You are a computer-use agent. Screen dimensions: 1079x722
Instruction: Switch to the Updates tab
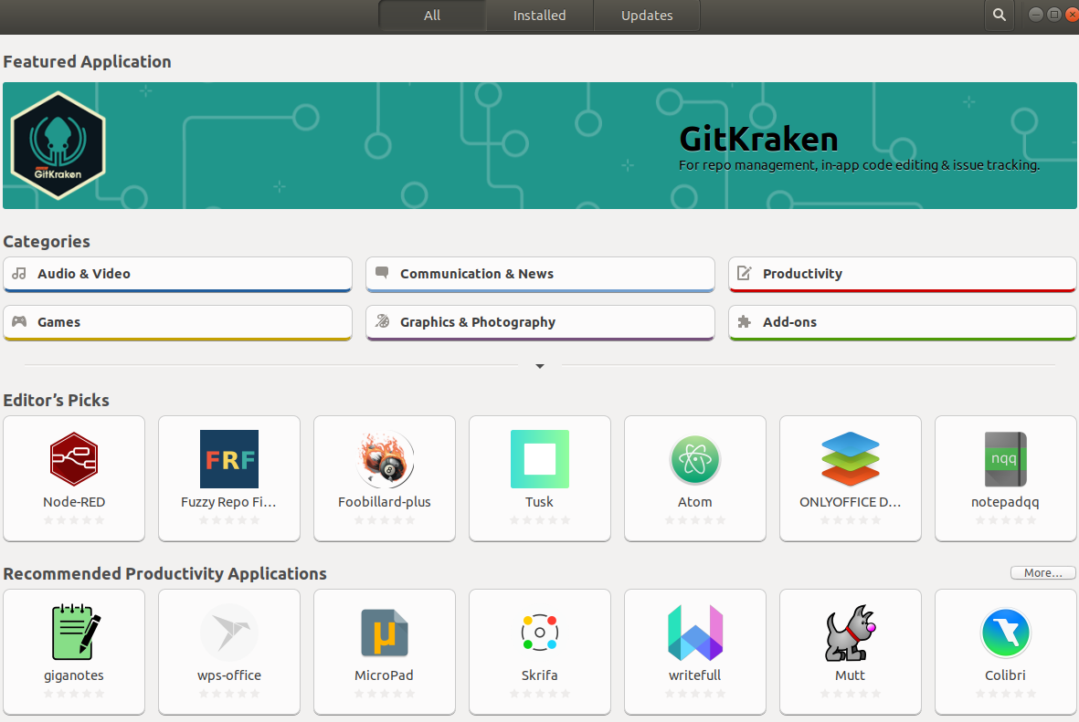647,16
